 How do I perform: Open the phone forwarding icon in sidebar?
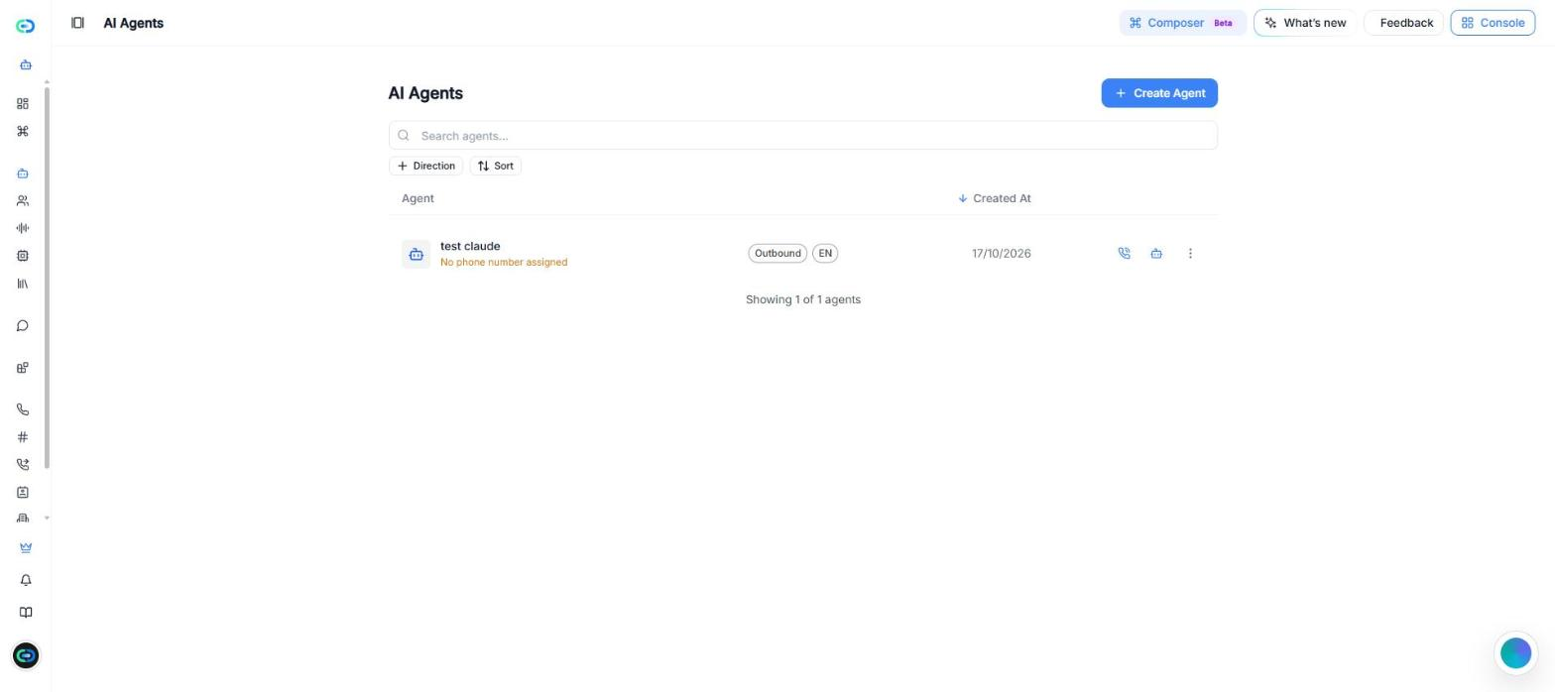pyautogui.click(x=23, y=465)
